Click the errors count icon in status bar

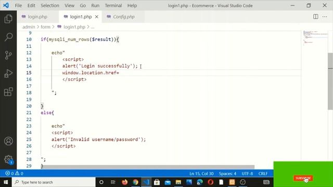click(x=9, y=173)
